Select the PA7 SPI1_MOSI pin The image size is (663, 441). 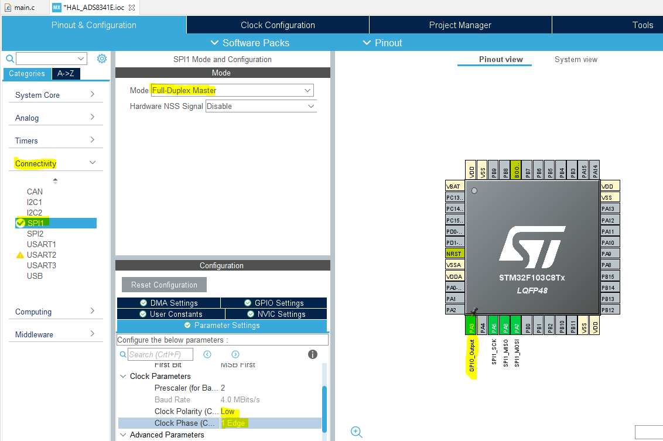516,325
